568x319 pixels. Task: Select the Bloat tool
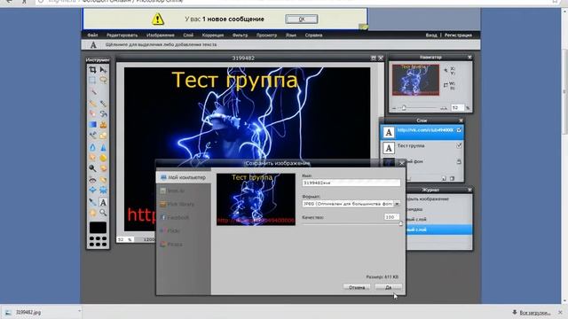(x=92, y=190)
